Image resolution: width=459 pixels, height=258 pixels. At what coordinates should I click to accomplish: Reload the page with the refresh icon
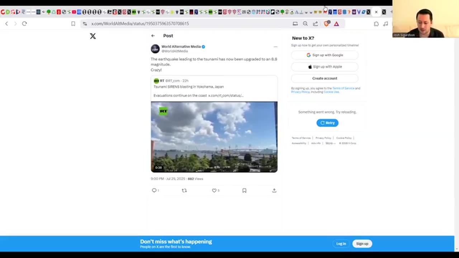24,24
